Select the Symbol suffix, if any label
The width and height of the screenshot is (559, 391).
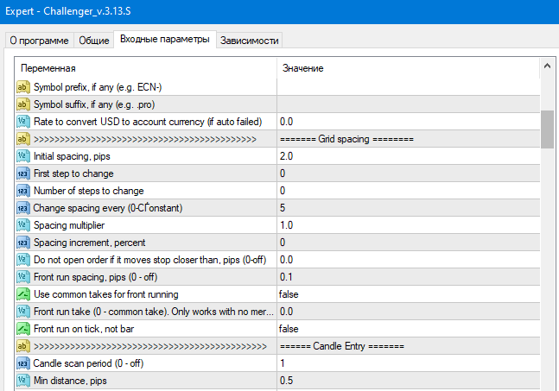click(94, 104)
